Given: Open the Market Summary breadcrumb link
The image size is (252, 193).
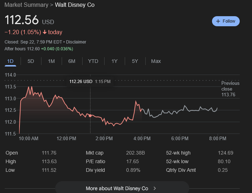Looking at the screenshot, I should [x=26, y=5].
